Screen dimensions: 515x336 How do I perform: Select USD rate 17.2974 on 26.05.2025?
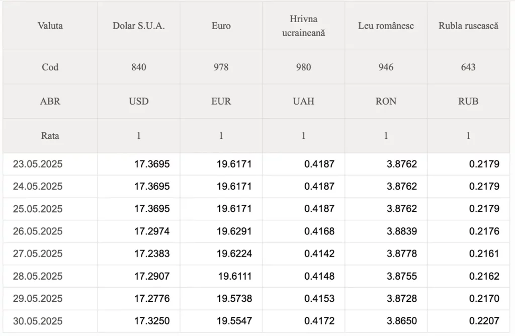pyautogui.click(x=152, y=231)
